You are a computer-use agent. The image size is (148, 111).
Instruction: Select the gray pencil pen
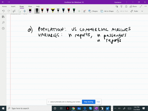(x=58, y=10)
